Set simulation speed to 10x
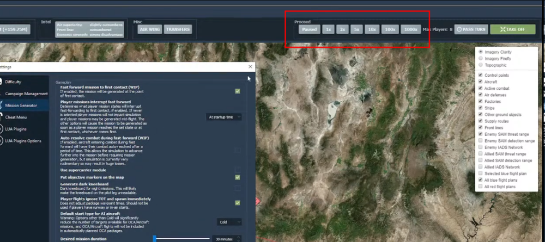This screenshot has width=545, height=242. pos(372,29)
